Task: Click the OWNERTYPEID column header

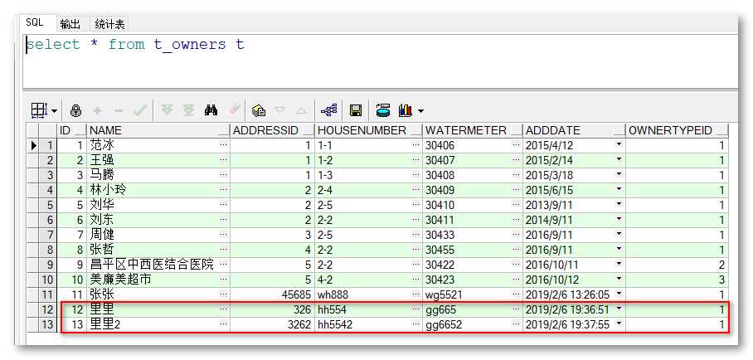Action: click(678, 130)
